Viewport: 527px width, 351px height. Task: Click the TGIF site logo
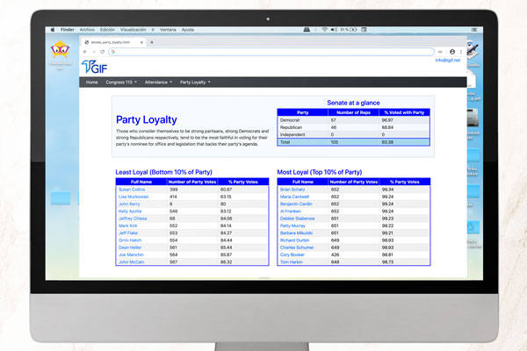pos(93,68)
